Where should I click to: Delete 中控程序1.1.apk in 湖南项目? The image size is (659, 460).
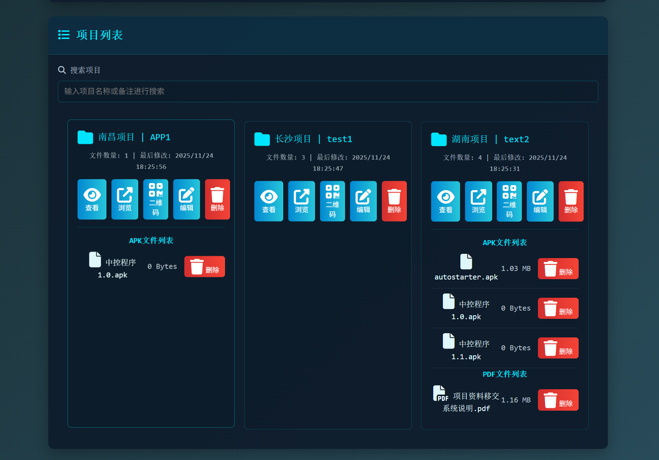click(558, 348)
